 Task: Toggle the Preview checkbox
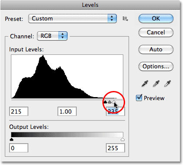coord(139,98)
